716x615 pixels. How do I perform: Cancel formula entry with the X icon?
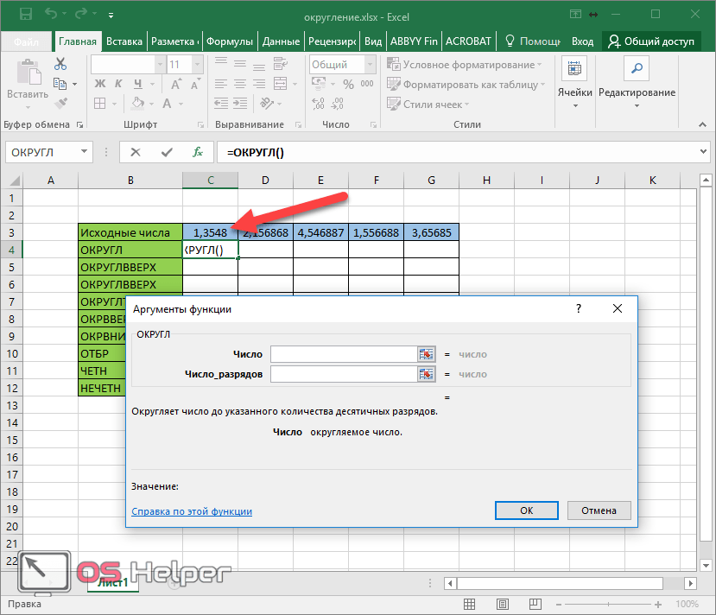(135, 152)
